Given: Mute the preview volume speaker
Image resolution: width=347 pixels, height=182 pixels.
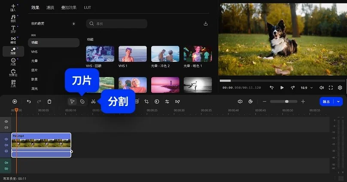Looking at the screenshot, I should pos(322,88).
